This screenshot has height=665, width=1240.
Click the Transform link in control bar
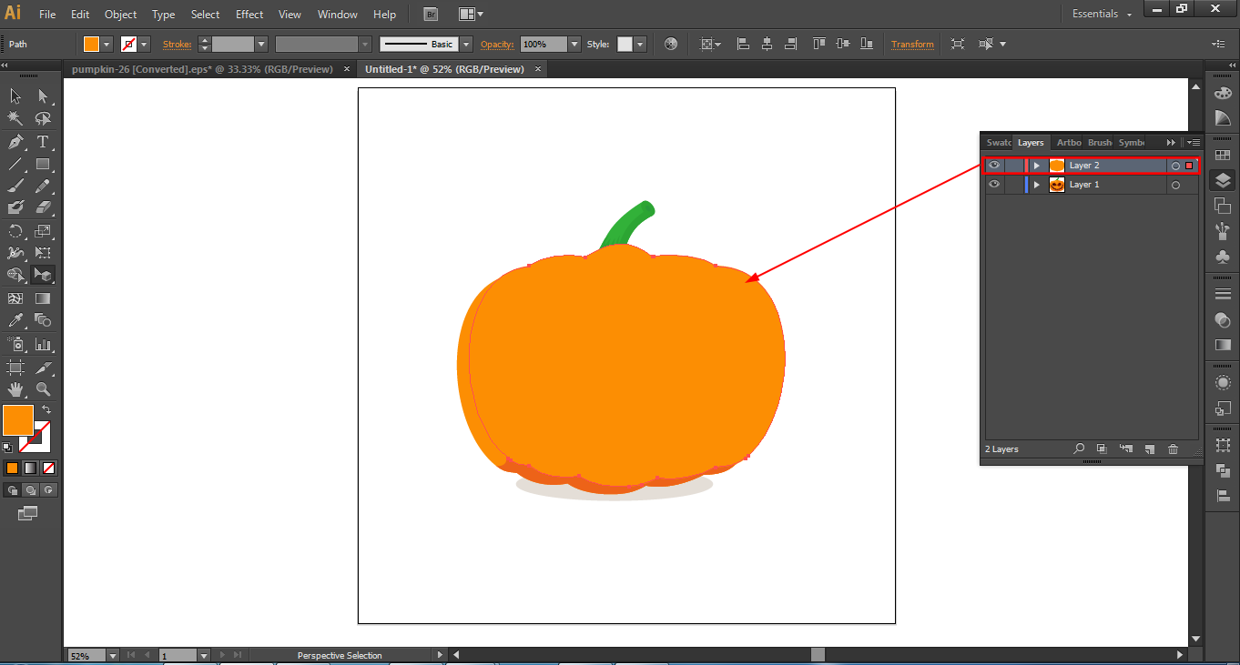point(912,45)
